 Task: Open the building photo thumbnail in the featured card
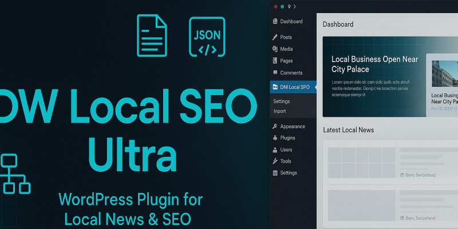pos(445,74)
